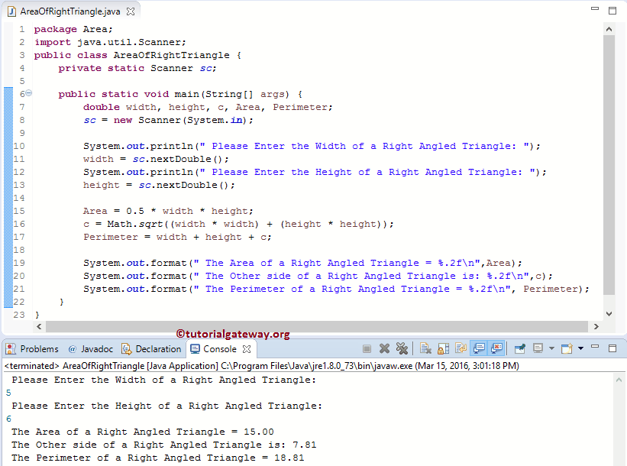The width and height of the screenshot is (627, 466).
Task: Click the Open Console icon
Action: [x=567, y=349]
